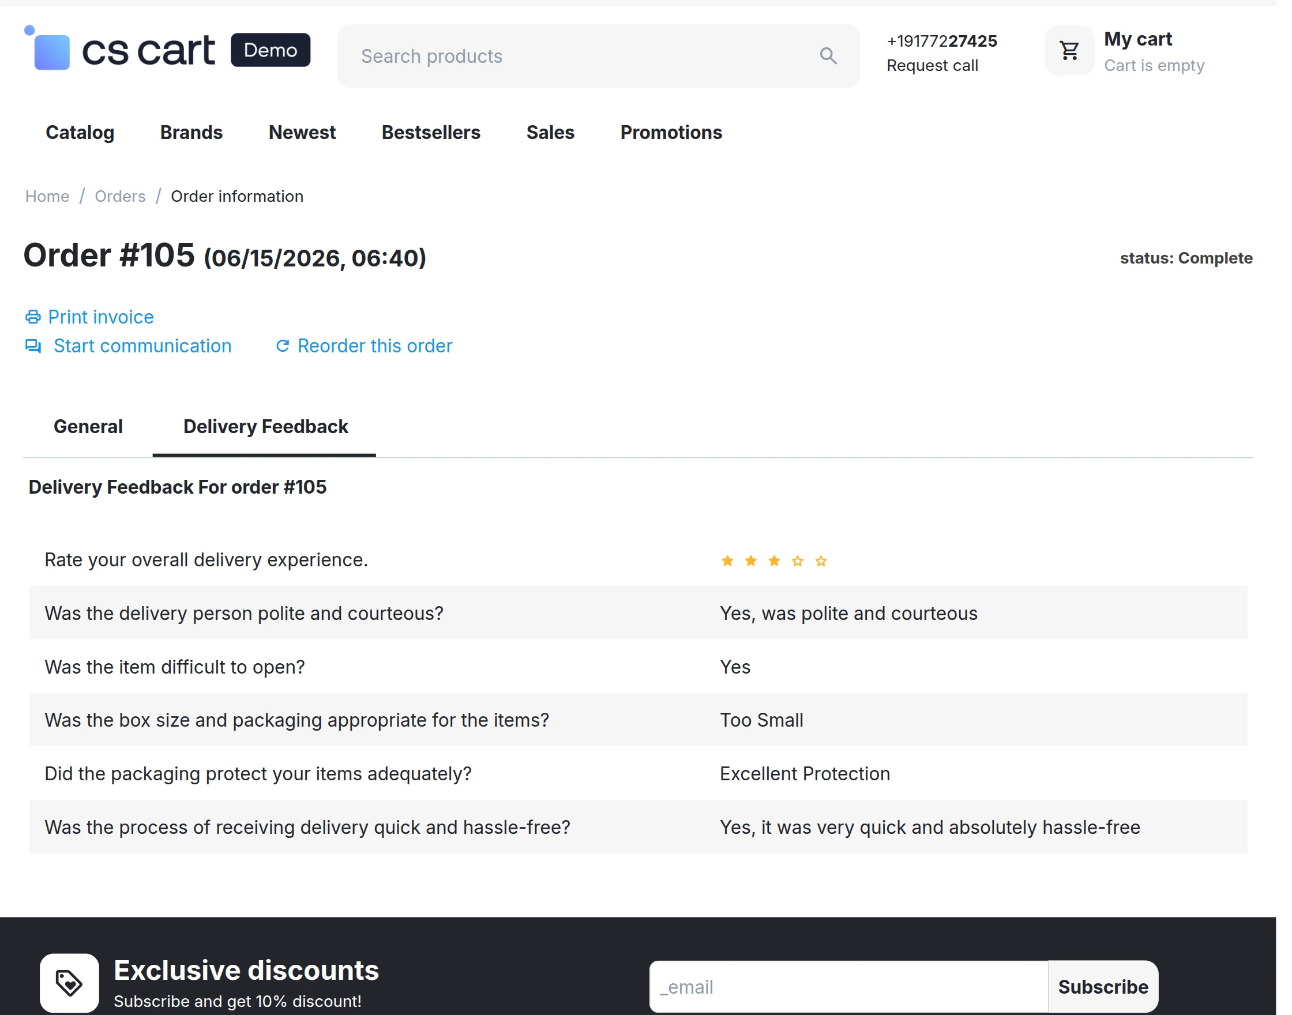
Task: Click Reorder this order link
Action: tap(375, 346)
